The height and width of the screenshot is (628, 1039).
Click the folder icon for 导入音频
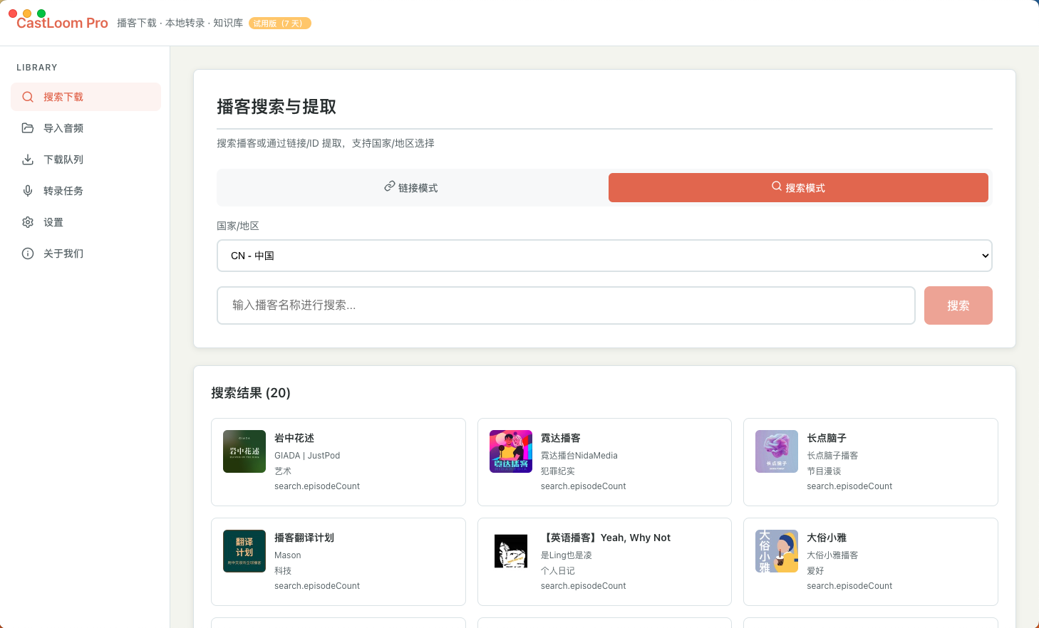click(x=28, y=128)
